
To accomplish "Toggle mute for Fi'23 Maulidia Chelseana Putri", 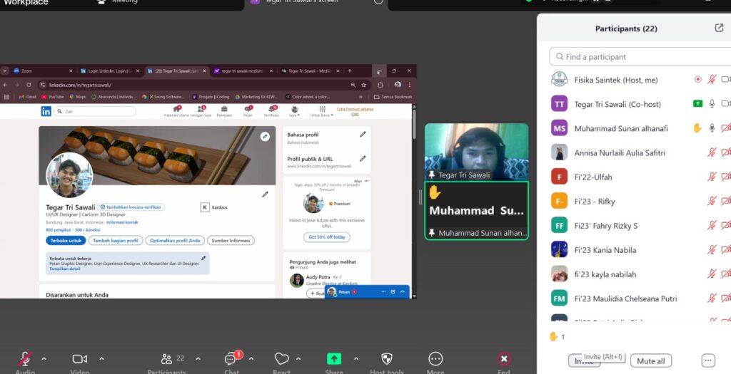I will pyautogui.click(x=712, y=298).
